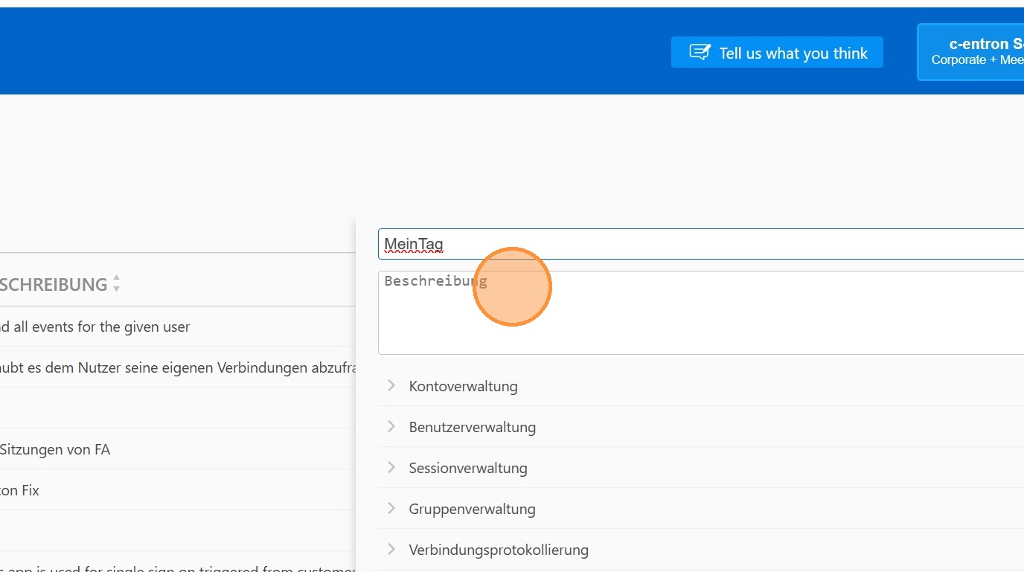
Task: Select the row ending in Sitzungen von FA
Action: (x=56, y=449)
